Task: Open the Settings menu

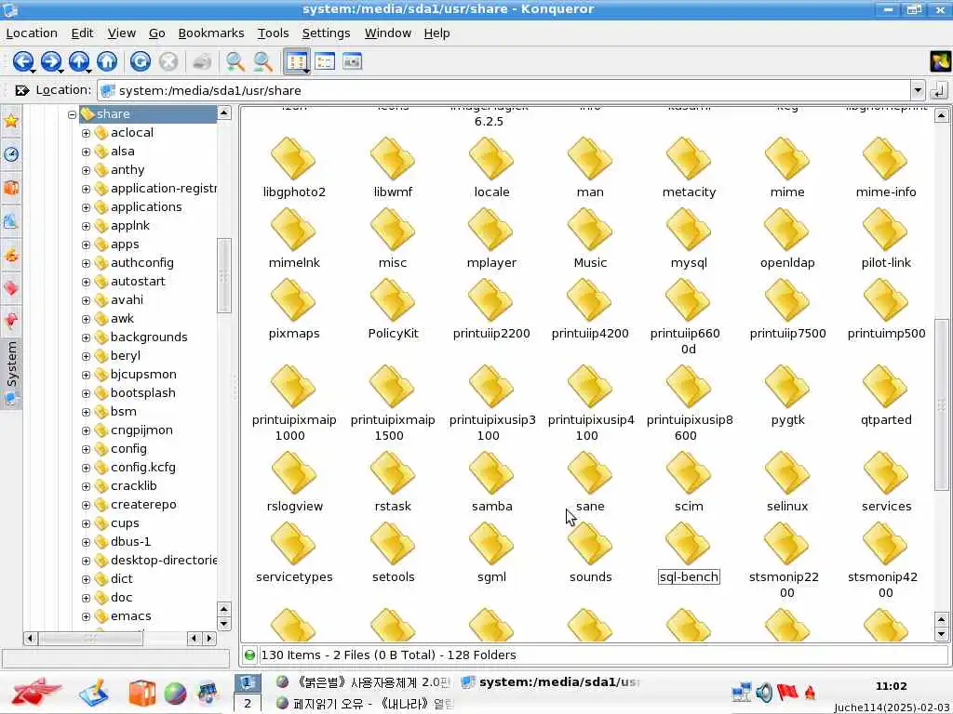Action: click(326, 33)
